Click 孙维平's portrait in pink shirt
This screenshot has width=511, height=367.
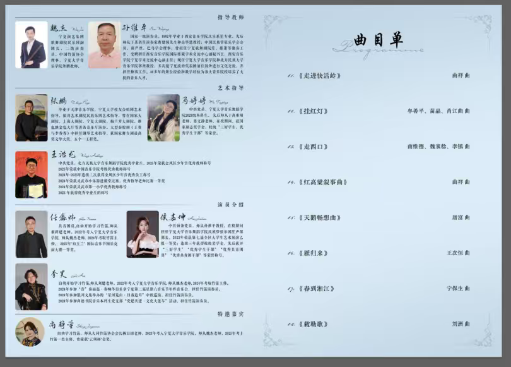coord(104,45)
